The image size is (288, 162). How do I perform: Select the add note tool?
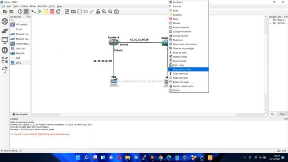pyautogui.click(x=67, y=12)
